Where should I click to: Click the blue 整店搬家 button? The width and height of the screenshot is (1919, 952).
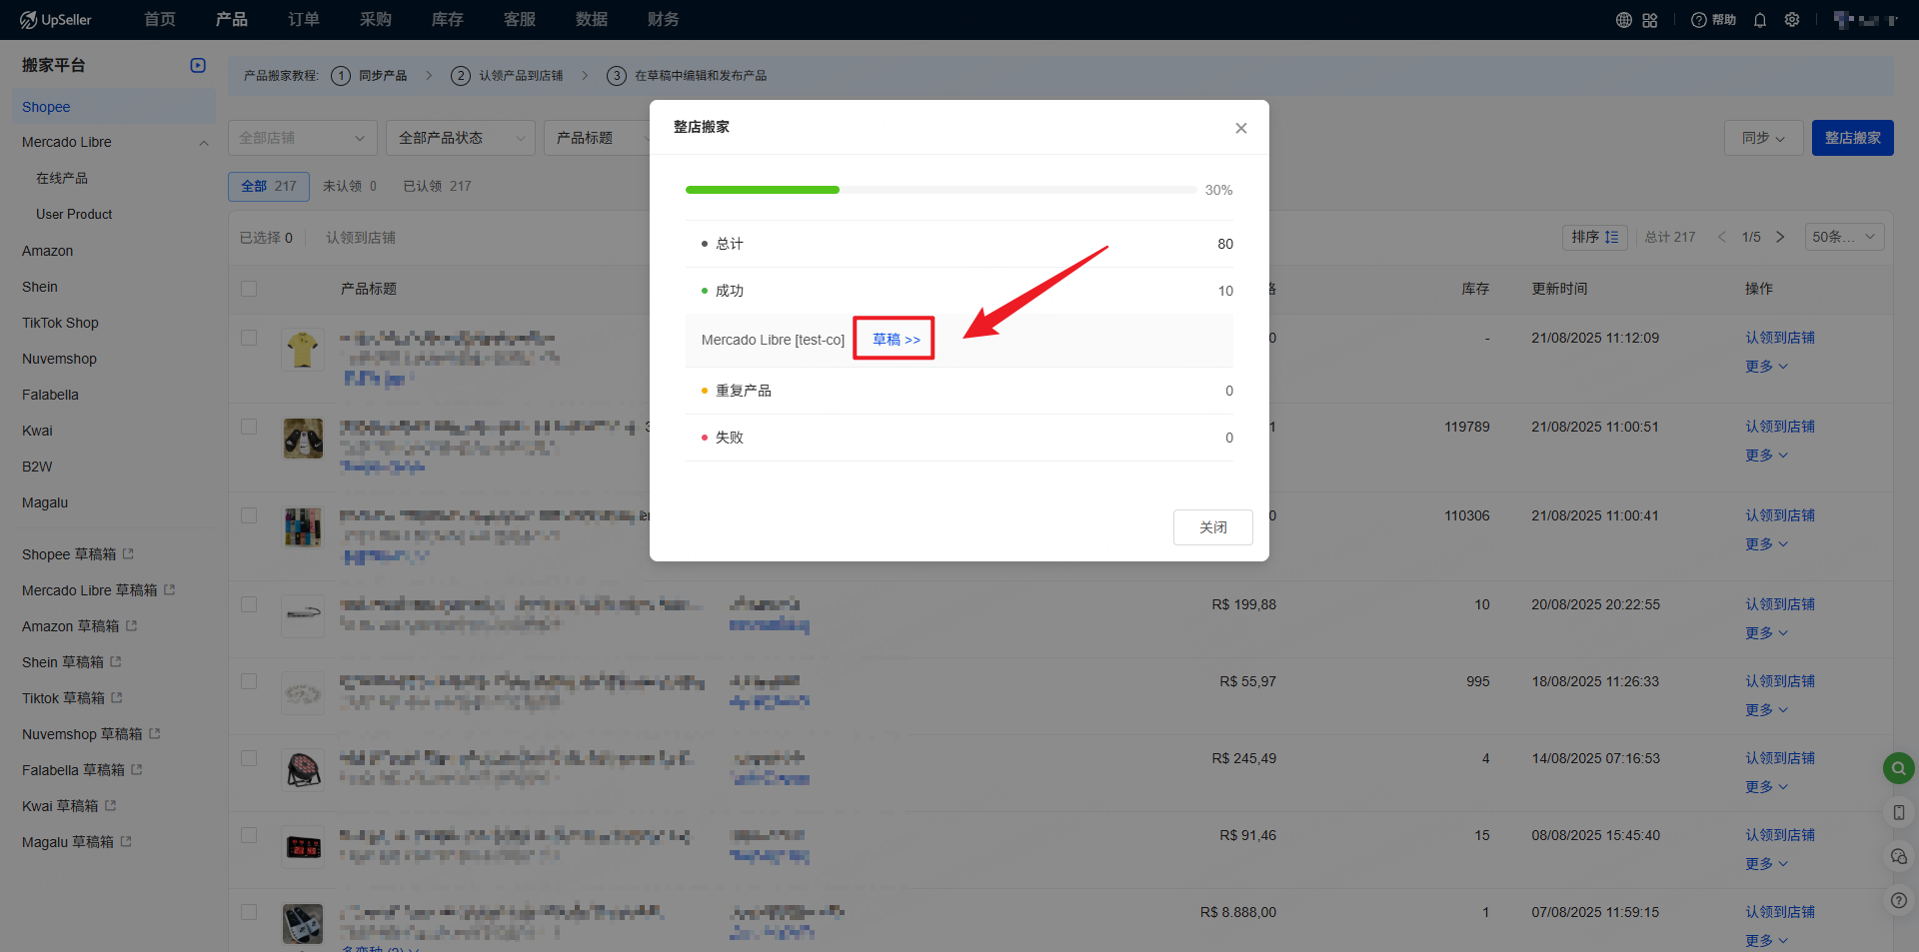(x=1853, y=138)
